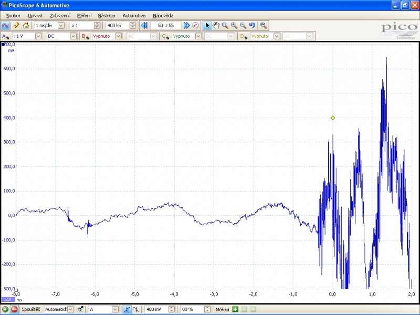This screenshot has height=315, width=420.
Task: Select the arrow pointer tool
Action: (207, 25)
